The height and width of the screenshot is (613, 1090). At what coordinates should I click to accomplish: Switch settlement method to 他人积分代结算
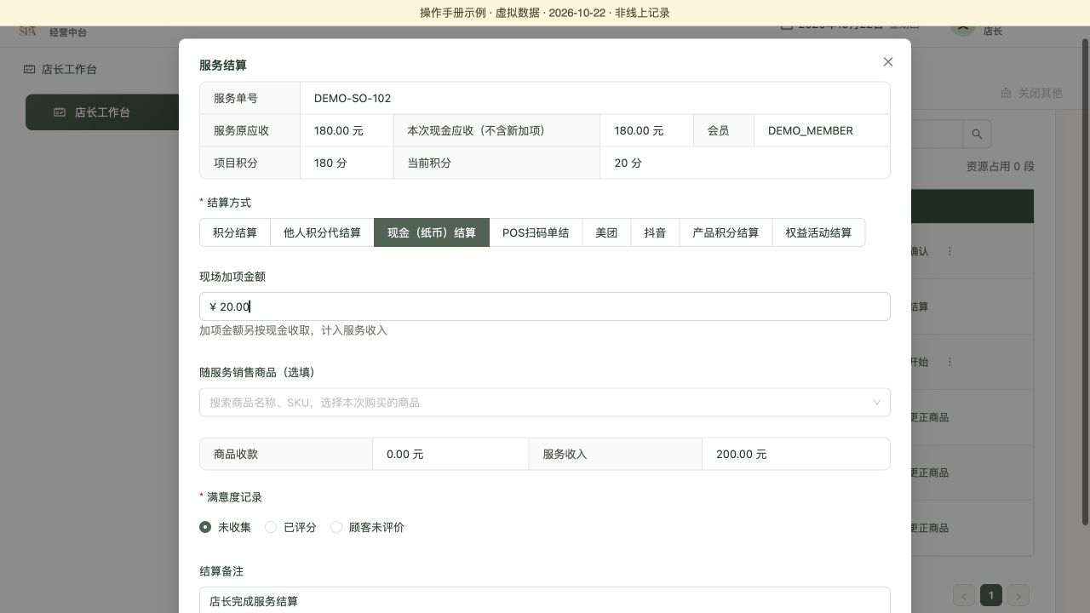322,232
